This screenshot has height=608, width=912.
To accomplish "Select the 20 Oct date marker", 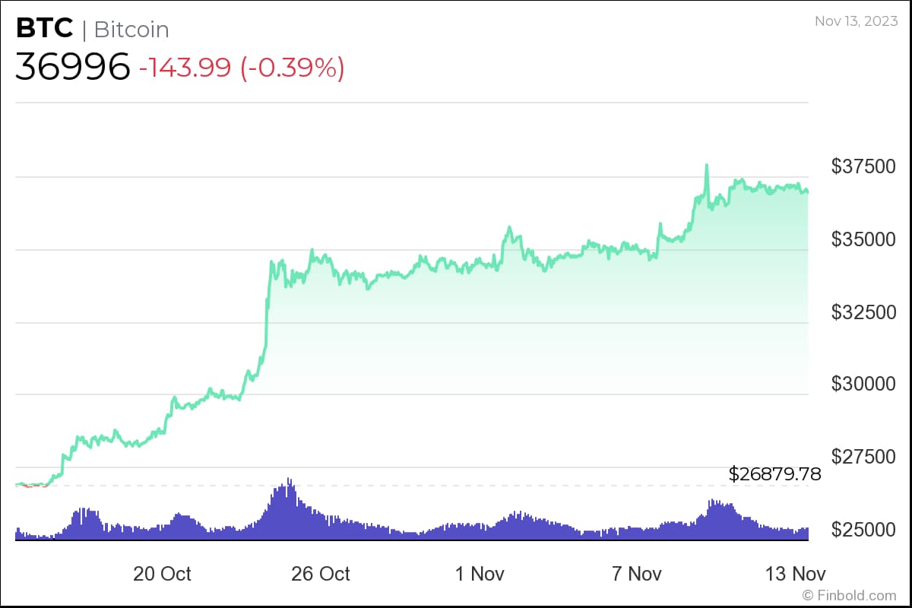I will (x=162, y=573).
